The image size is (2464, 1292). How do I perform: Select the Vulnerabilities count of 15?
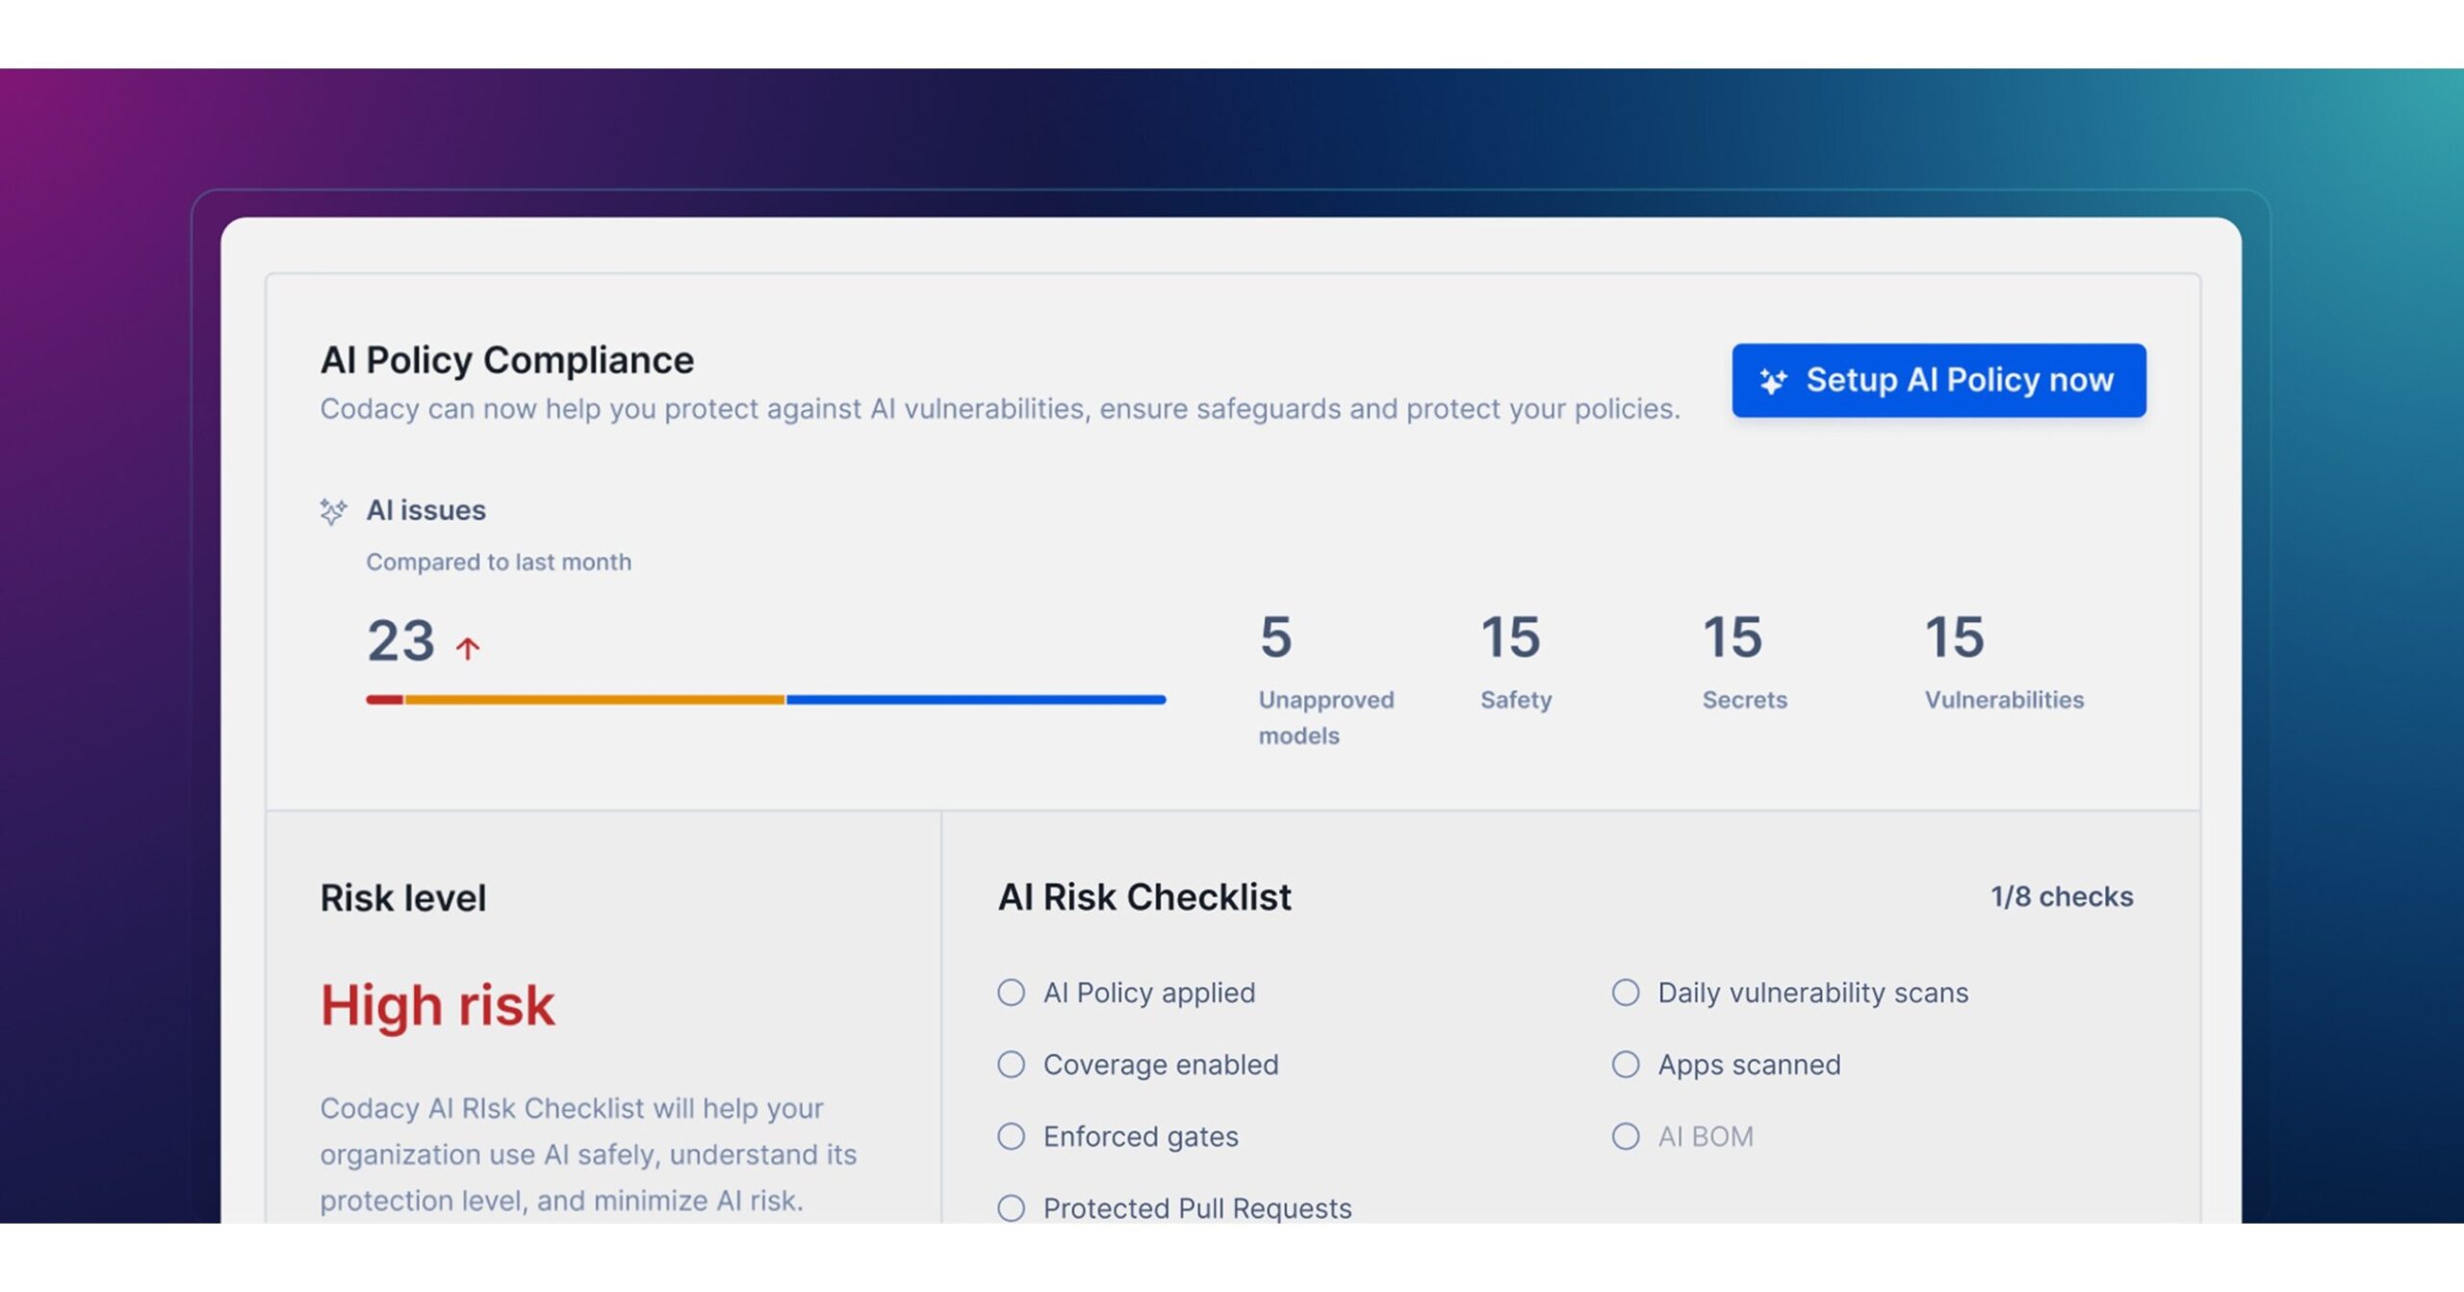(x=1955, y=637)
